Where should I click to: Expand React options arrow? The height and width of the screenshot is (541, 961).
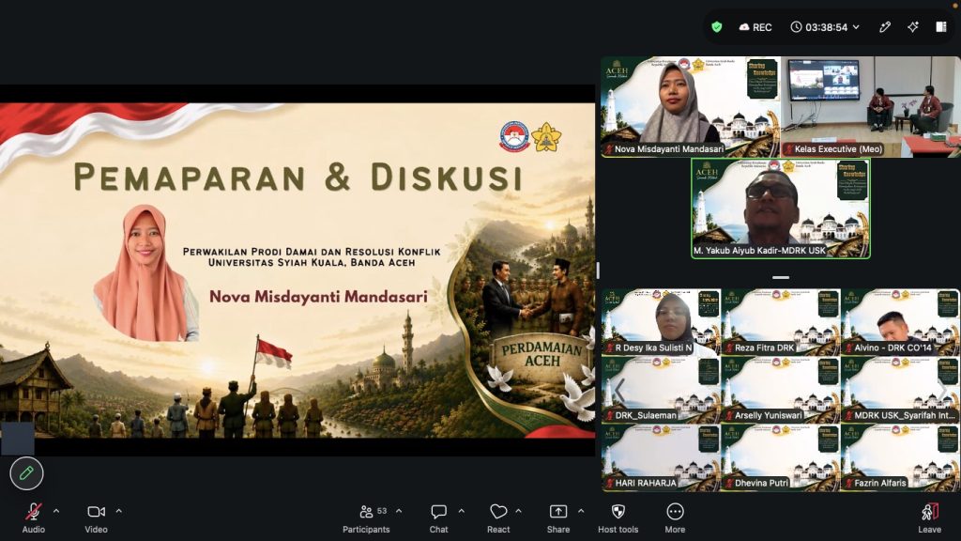coord(518,511)
